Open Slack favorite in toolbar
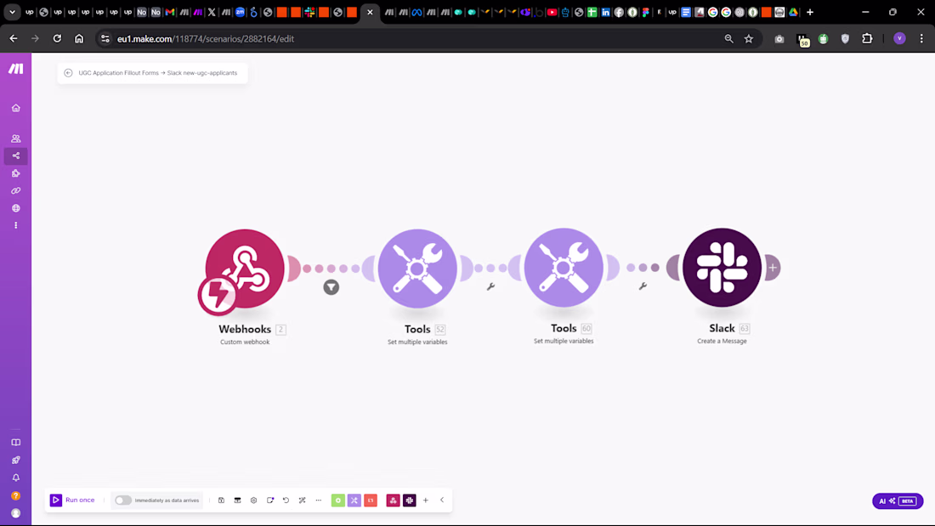The image size is (935, 526). coord(410,501)
